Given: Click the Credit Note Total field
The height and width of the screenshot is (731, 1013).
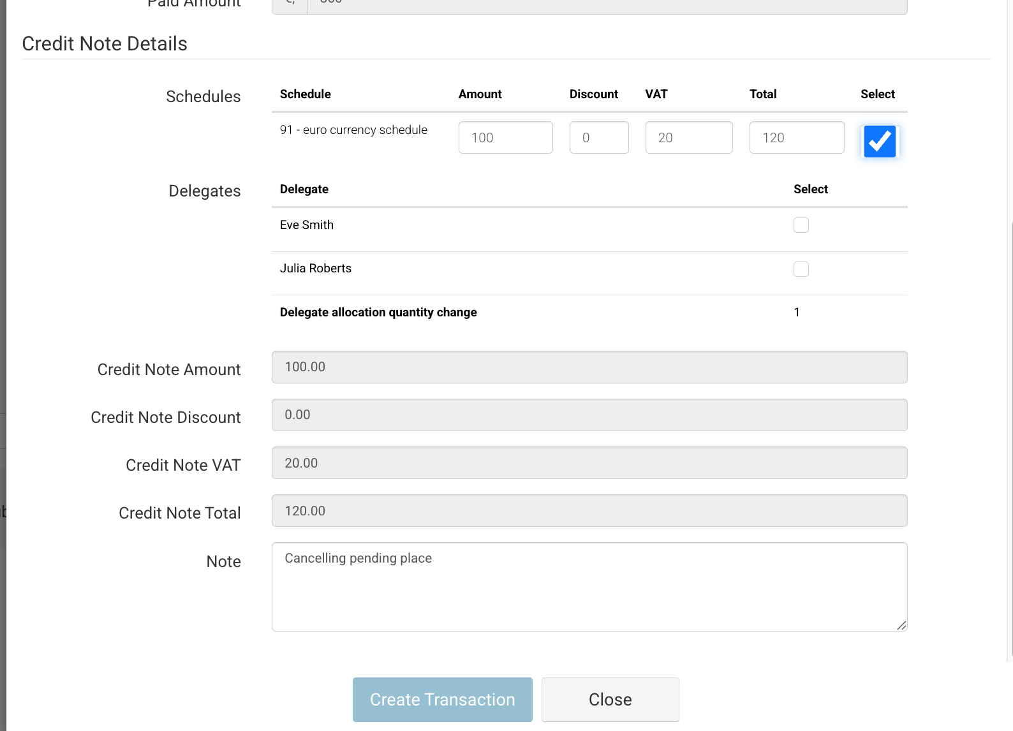Looking at the screenshot, I should (x=589, y=511).
